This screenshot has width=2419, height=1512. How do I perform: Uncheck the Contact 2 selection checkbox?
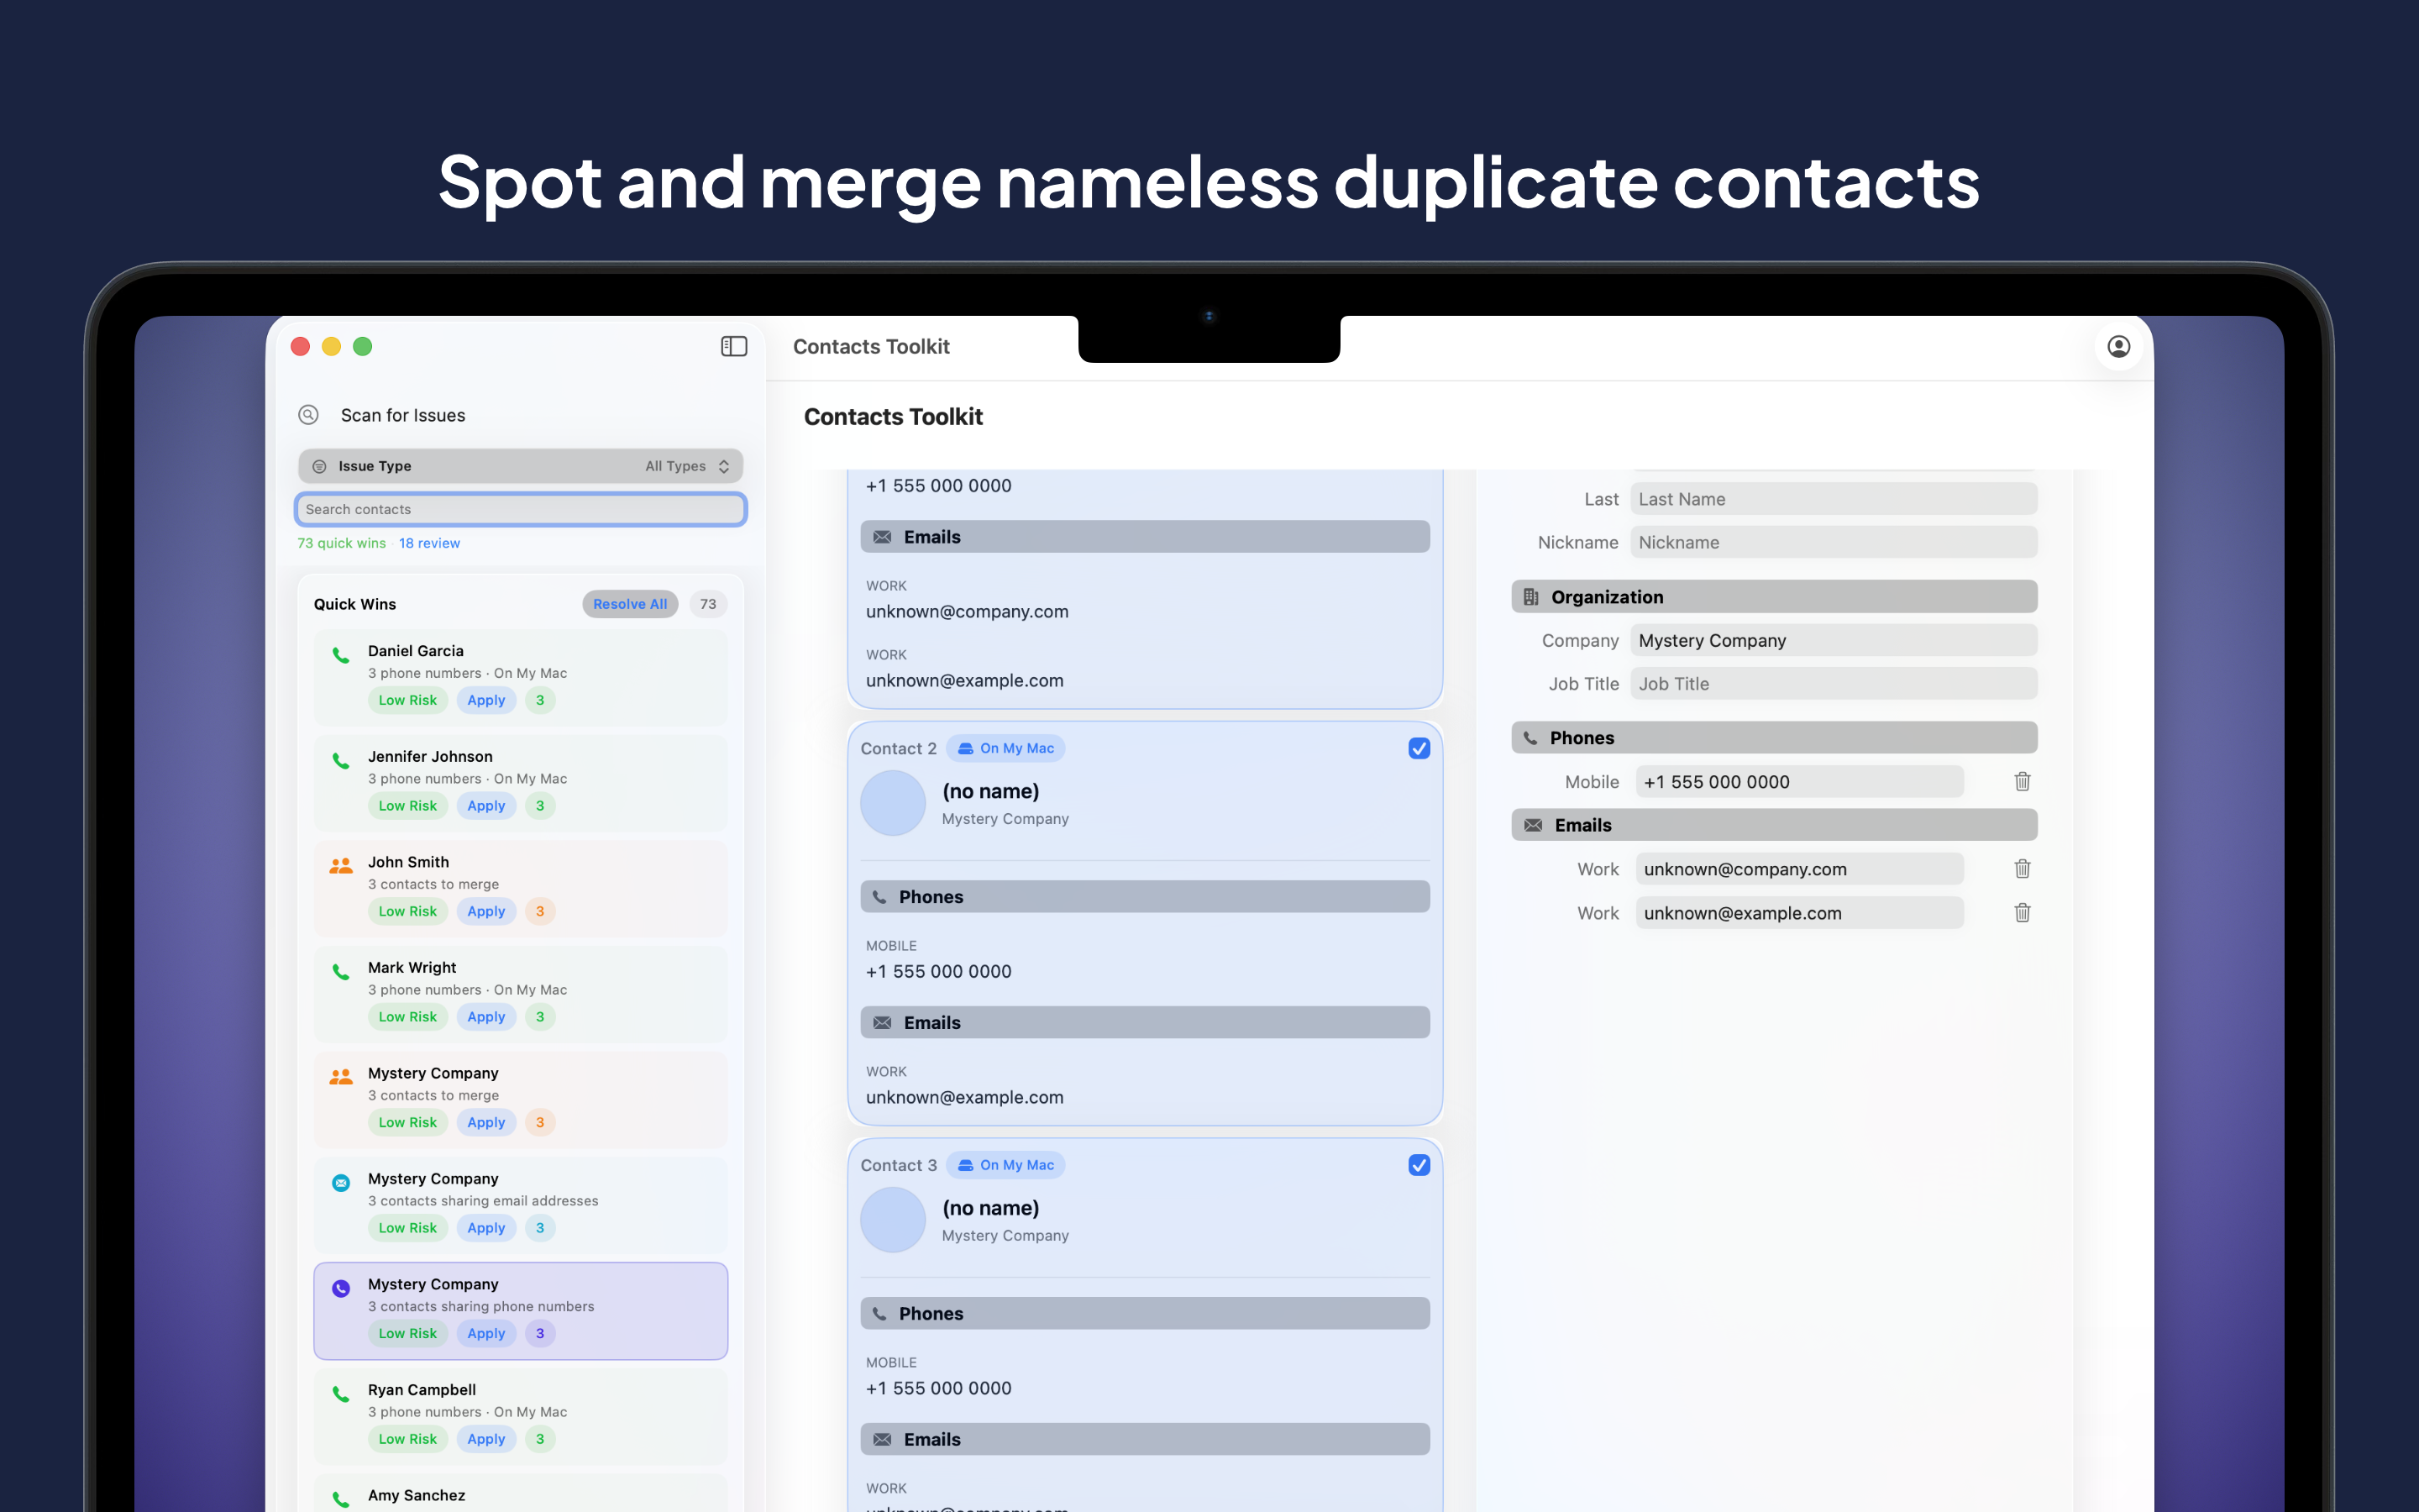point(1419,747)
